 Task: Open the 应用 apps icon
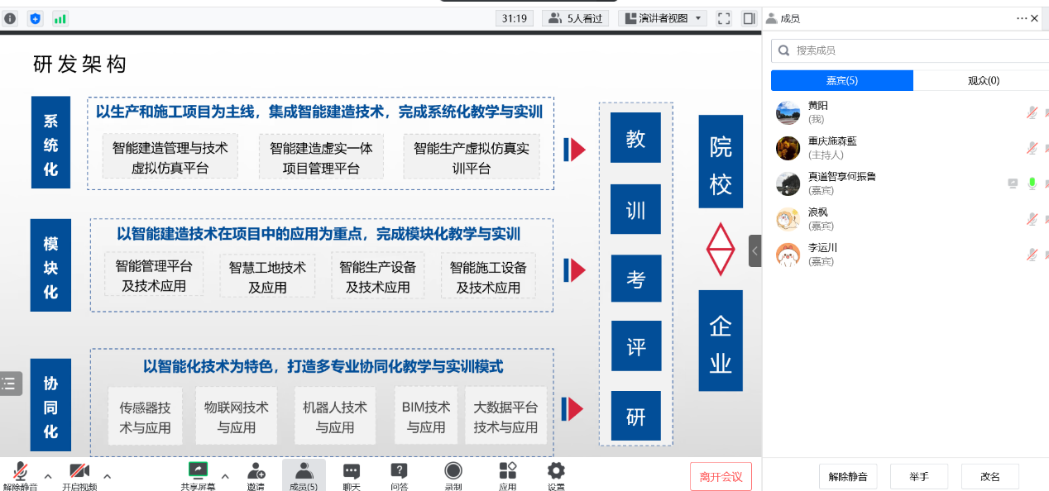pos(507,471)
